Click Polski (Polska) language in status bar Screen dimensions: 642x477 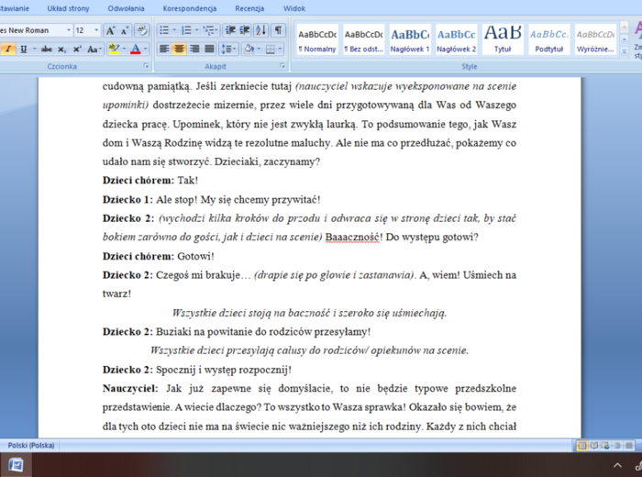coord(31,444)
